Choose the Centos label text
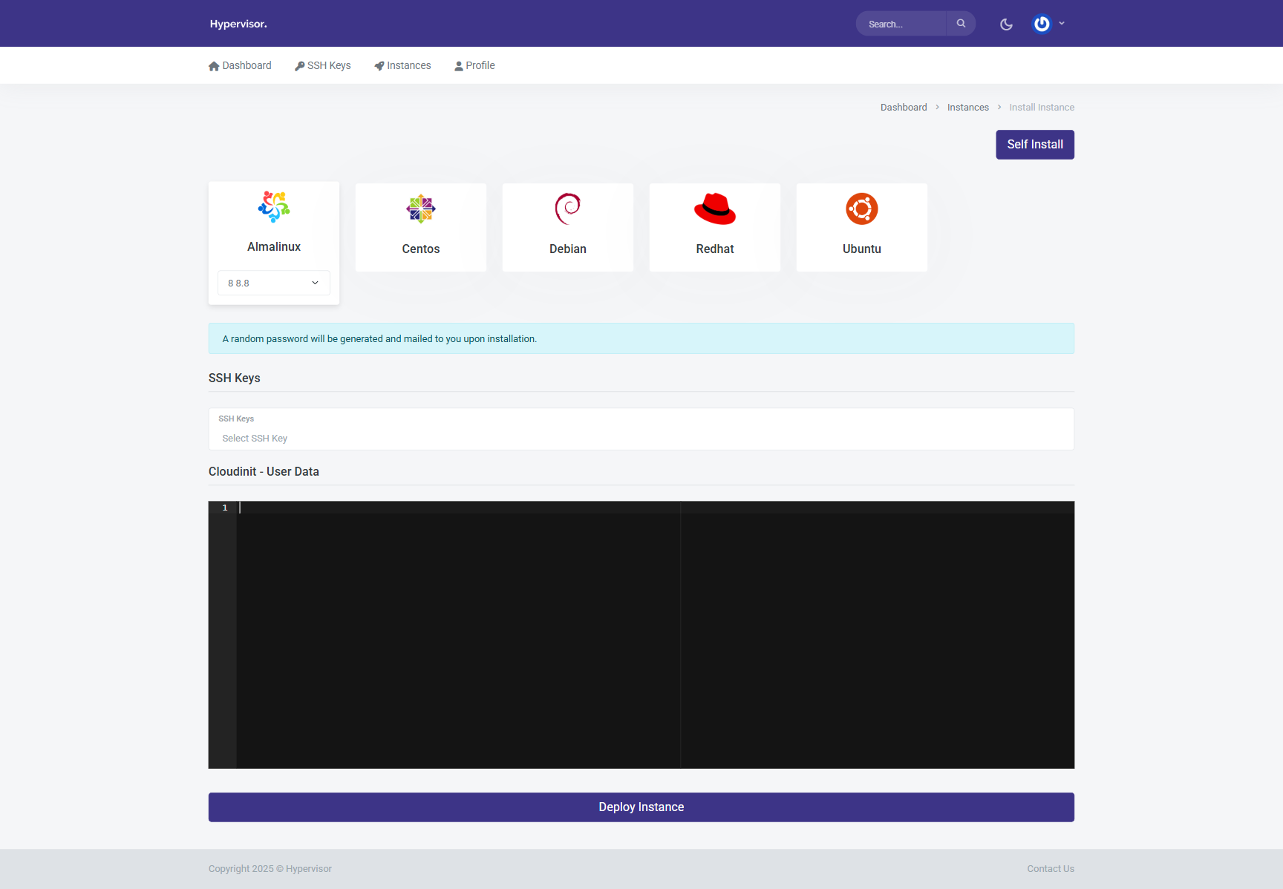This screenshot has width=1283, height=889. [421, 249]
